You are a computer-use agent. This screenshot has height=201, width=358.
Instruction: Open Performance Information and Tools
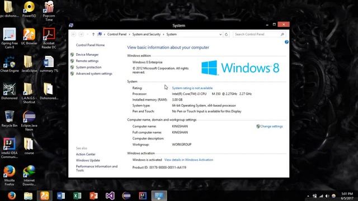(97, 168)
